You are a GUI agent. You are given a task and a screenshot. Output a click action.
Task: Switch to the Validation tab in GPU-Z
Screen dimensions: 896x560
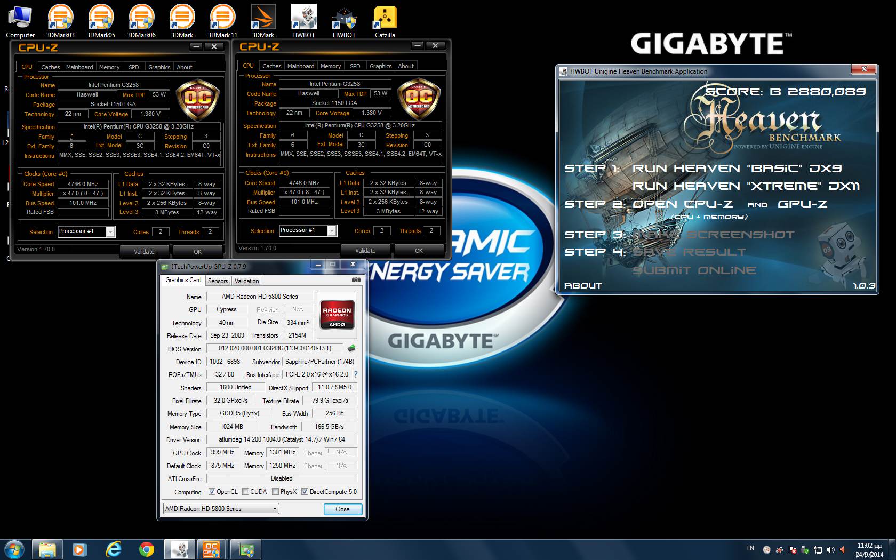246,281
